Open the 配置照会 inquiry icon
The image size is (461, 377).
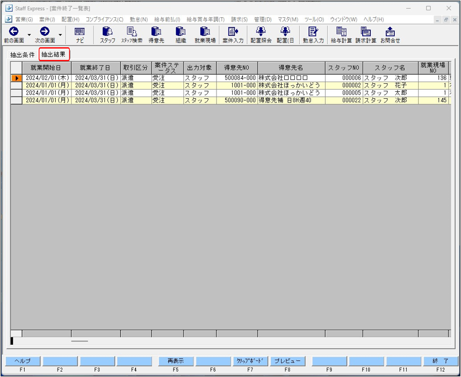pos(261,32)
